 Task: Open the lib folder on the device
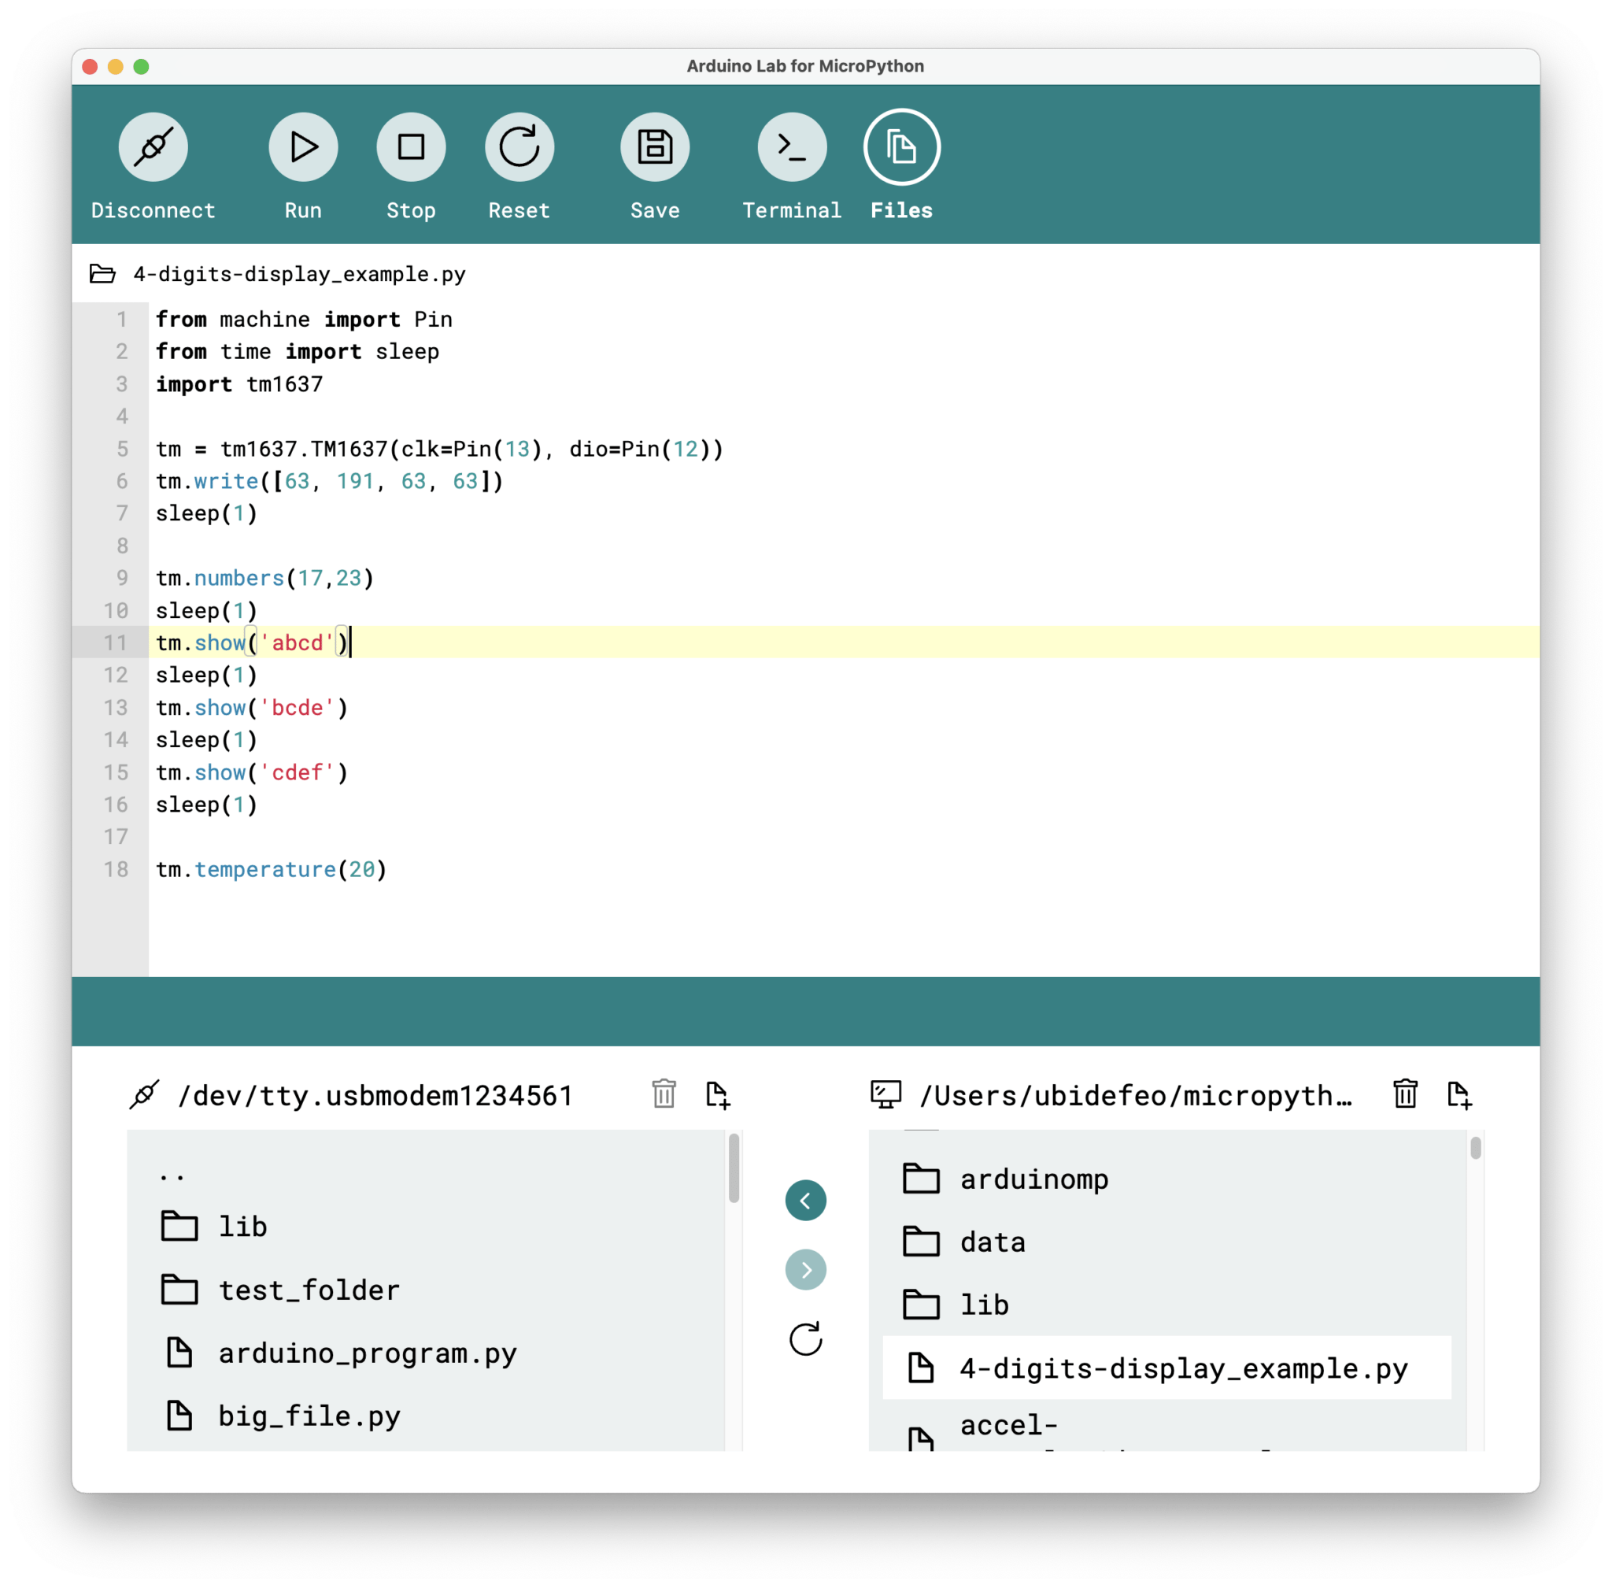coord(241,1226)
